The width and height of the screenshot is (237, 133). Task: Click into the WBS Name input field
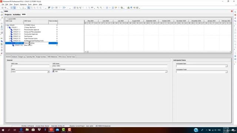[x=110, y=66]
